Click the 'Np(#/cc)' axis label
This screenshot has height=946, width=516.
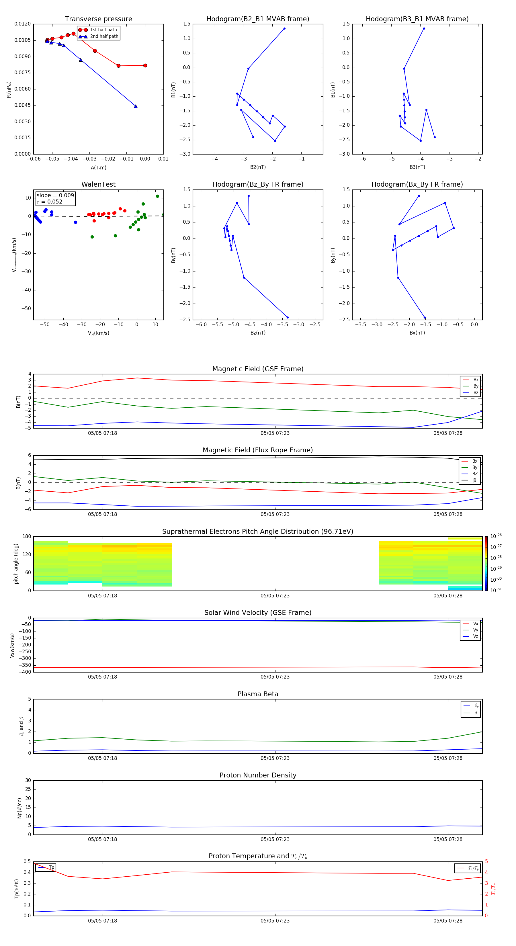19,808
